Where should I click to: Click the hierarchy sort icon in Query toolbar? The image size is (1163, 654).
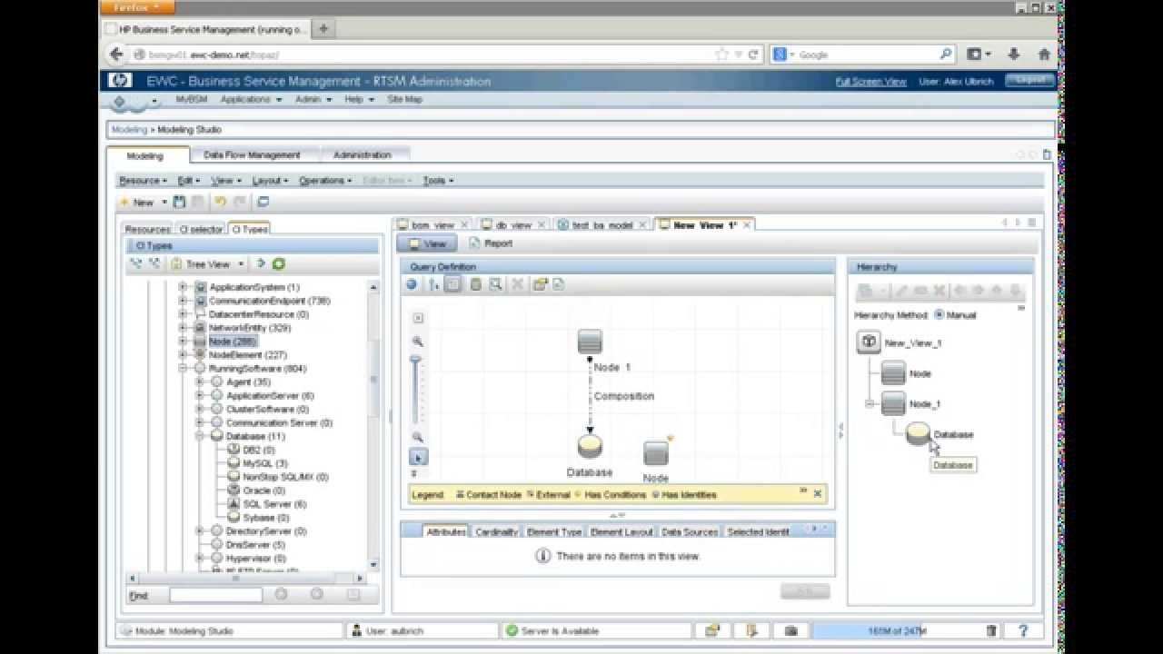click(x=434, y=284)
